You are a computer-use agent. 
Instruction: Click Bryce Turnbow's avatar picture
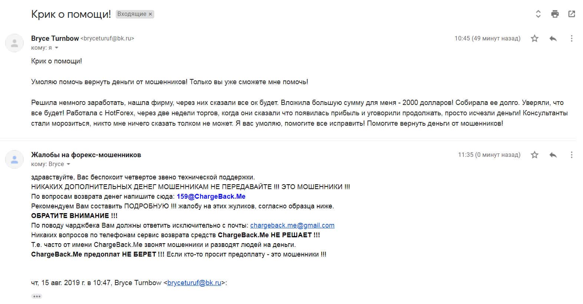pos(14,43)
